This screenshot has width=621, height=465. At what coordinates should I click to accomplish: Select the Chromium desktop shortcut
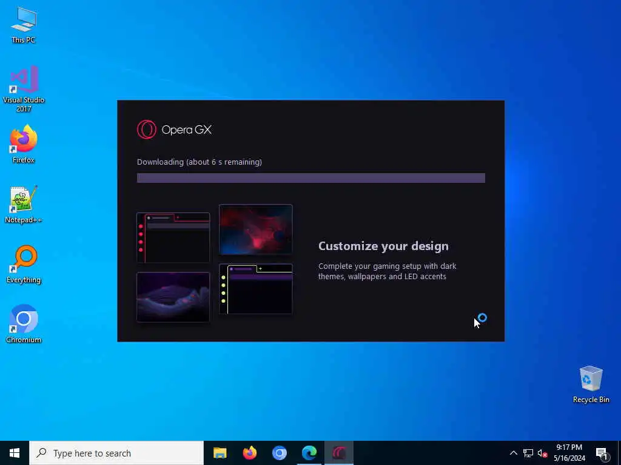24,323
